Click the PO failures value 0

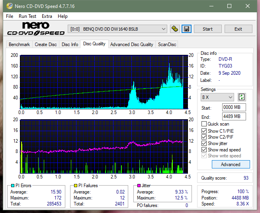pos(187,205)
